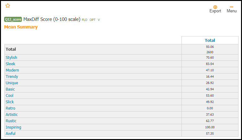The height and width of the screenshot is (140, 242).
Task: Open the Stylish row link
Action: [x=11, y=58]
